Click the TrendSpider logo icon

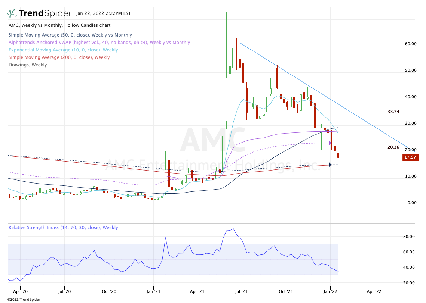(x=12, y=13)
